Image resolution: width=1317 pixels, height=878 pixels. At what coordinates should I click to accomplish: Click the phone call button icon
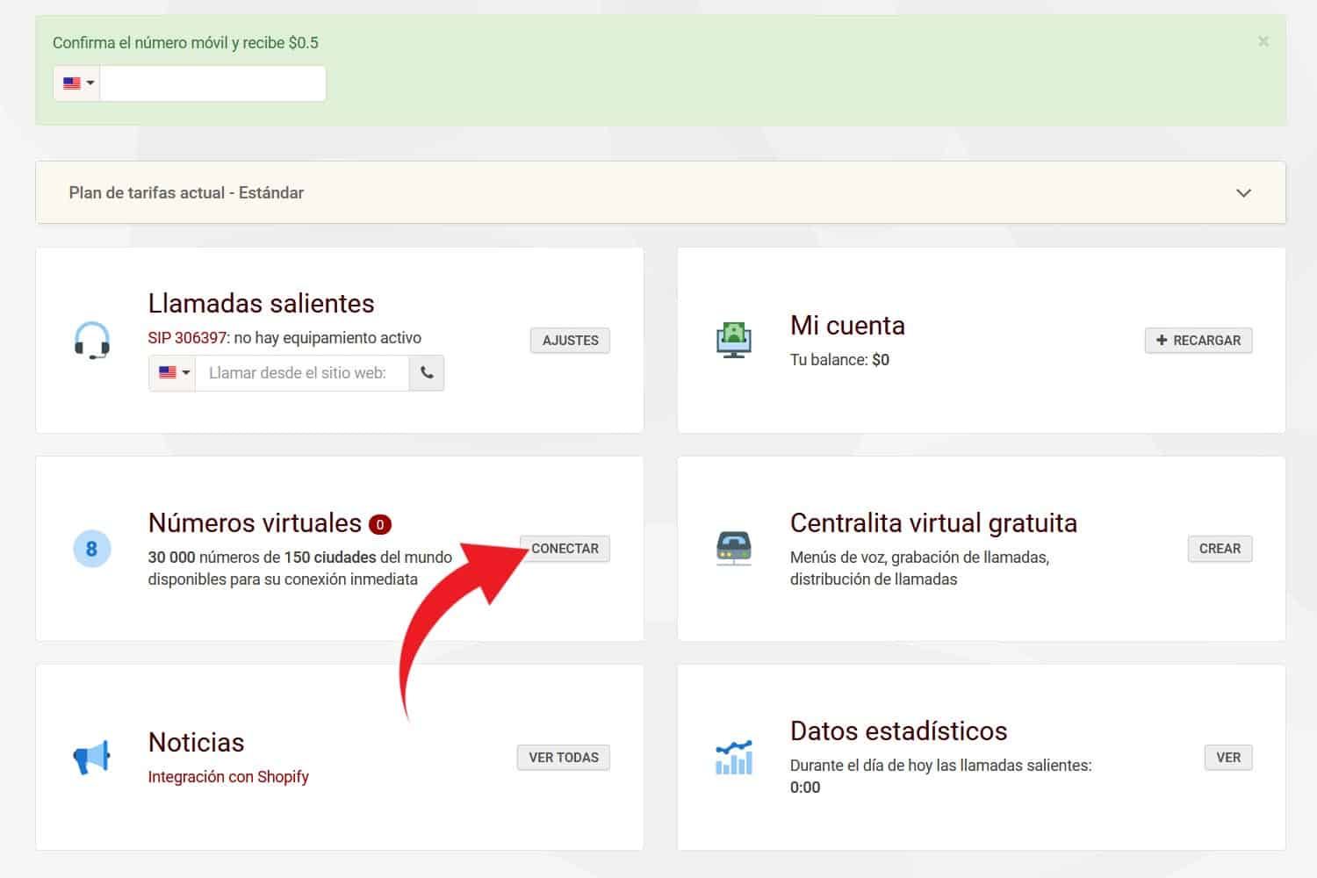coord(427,373)
